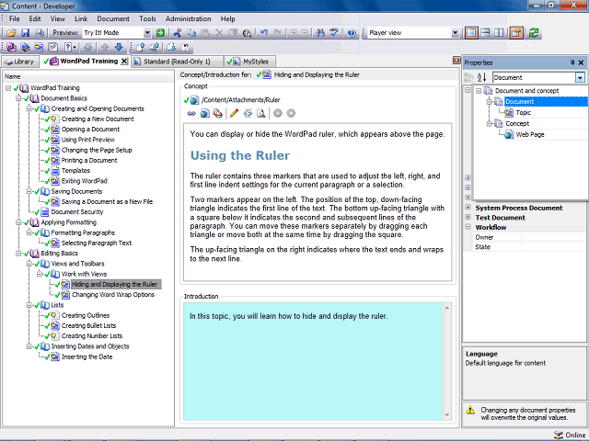Open the Tools menu
Screen dimensions: 589x441
[147, 18]
